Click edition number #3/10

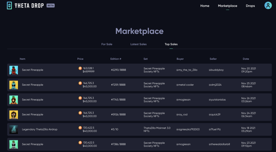tap(115, 129)
